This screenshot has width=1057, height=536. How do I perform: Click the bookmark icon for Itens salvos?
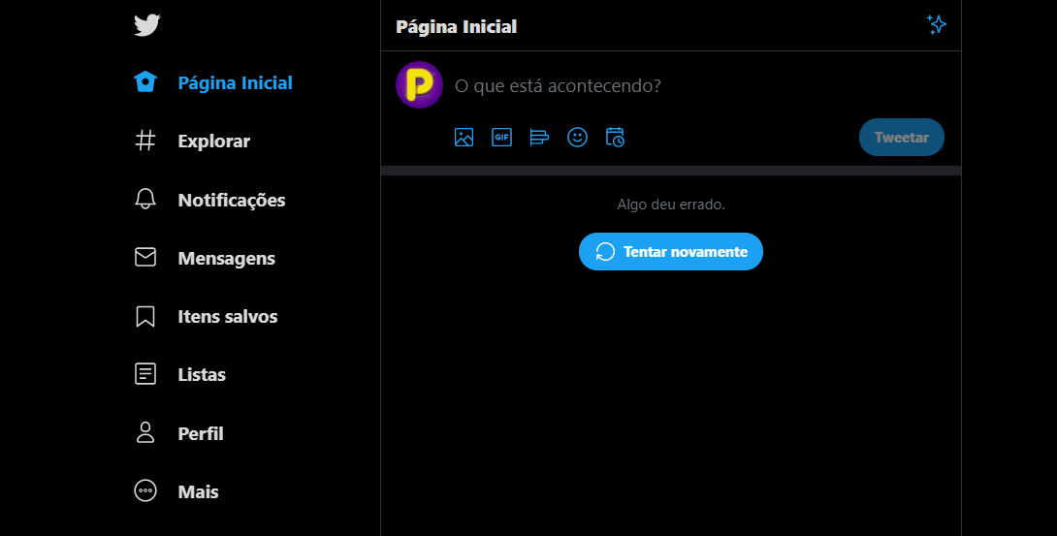(x=145, y=316)
